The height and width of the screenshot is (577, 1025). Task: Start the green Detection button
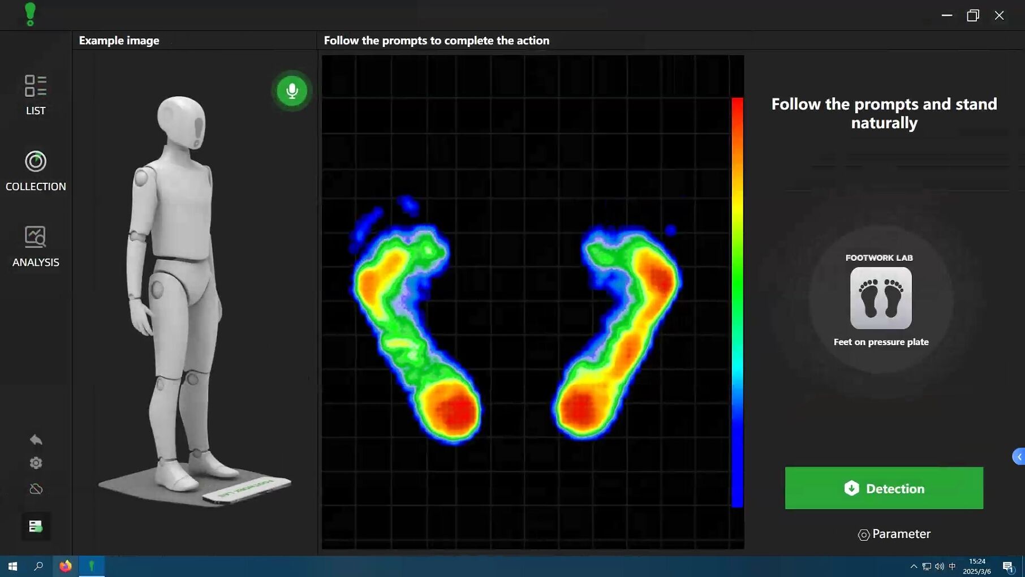pyautogui.click(x=884, y=488)
